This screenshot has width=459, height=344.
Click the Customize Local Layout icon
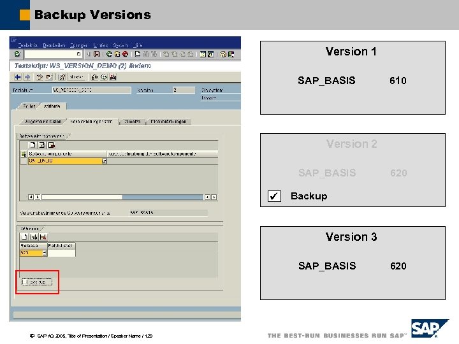(x=231, y=54)
